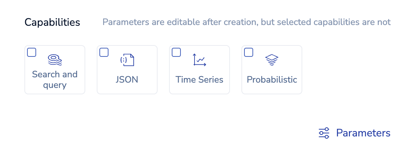415x144 pixels.
Task: Choose the JSON capability card
Action: point(127,70)
